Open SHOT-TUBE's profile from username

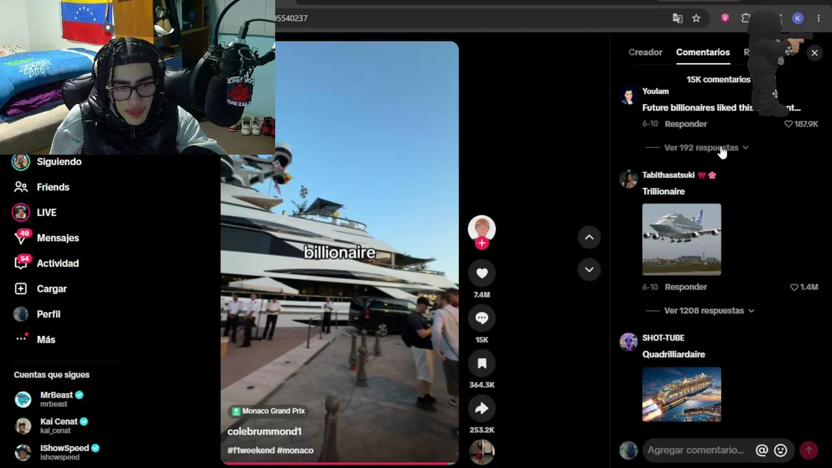point(663,338)
